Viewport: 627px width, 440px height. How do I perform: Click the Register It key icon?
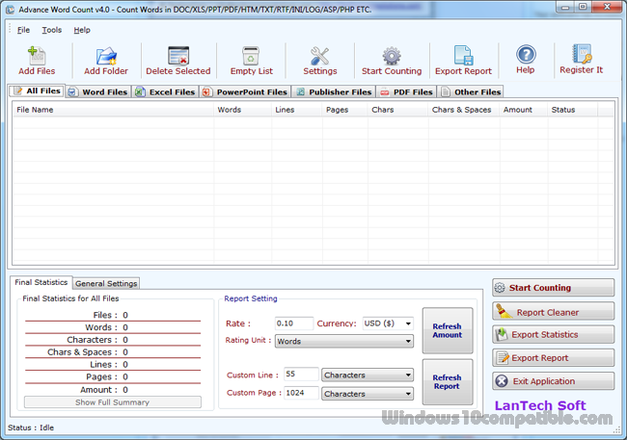(x=582, y=54)
